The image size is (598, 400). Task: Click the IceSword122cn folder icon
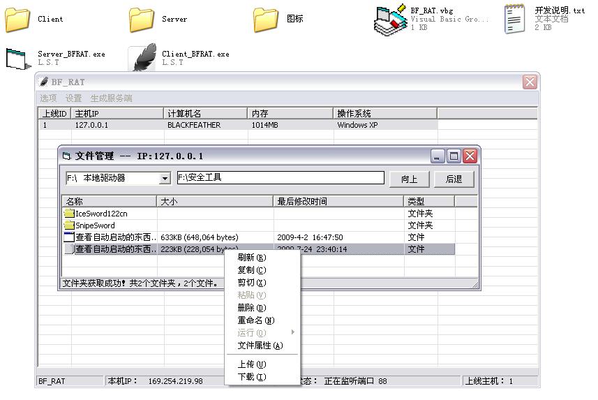pyautogui.click(x=69, y=214)
